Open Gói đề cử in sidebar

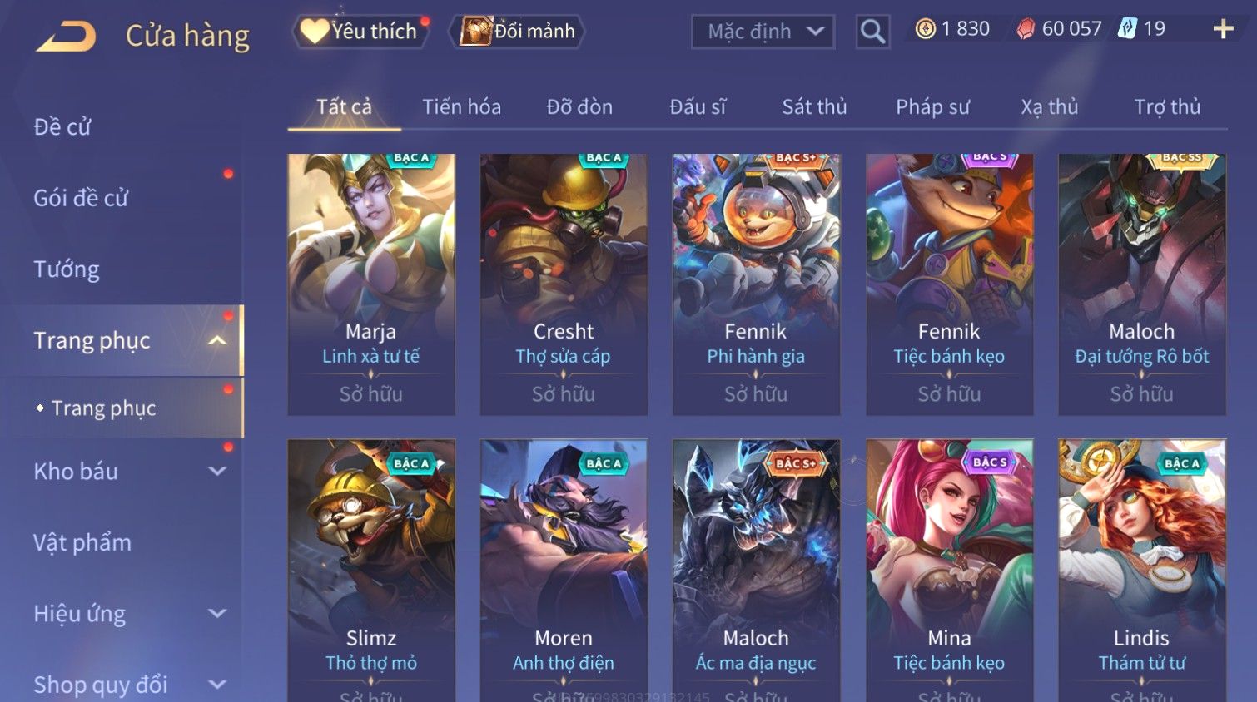coord(81,198)
